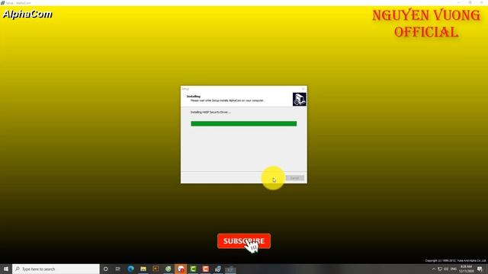Viewport: 488px width, 274px height.
Task: Click the last running app on the taskbar
Action: (230, 269)
